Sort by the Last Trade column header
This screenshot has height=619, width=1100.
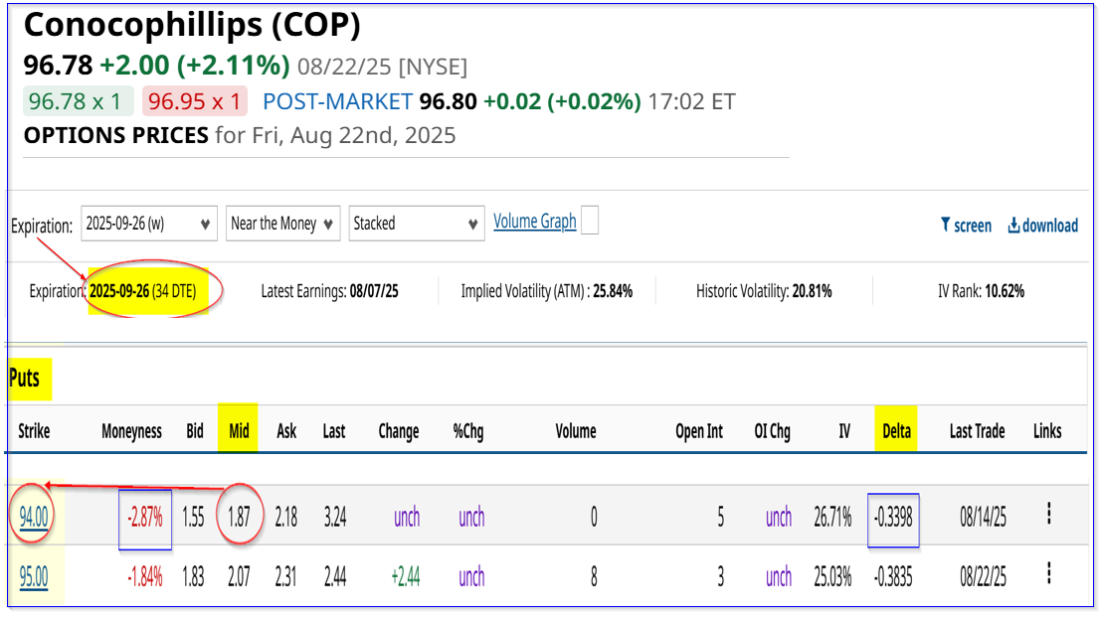[977, 431]
